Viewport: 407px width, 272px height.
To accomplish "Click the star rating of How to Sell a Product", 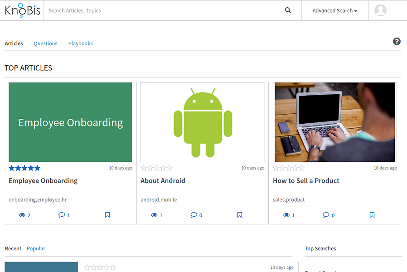I will (x=289, y=168).
